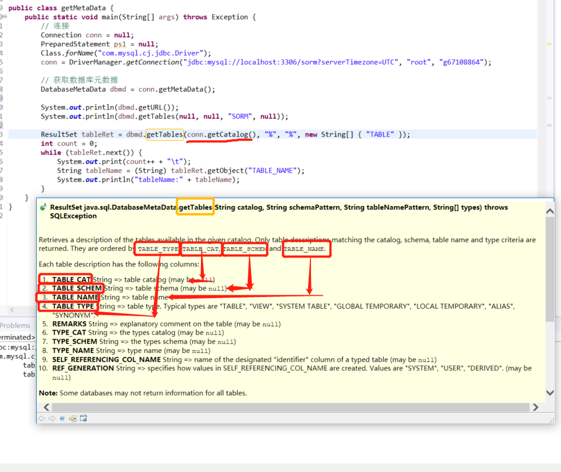Click SELF_REFERENCING_COL_NAME in the Javadoc list
The width and height of the screenshot is (561, 472).
pyautogui.click(x=106, y=359)
